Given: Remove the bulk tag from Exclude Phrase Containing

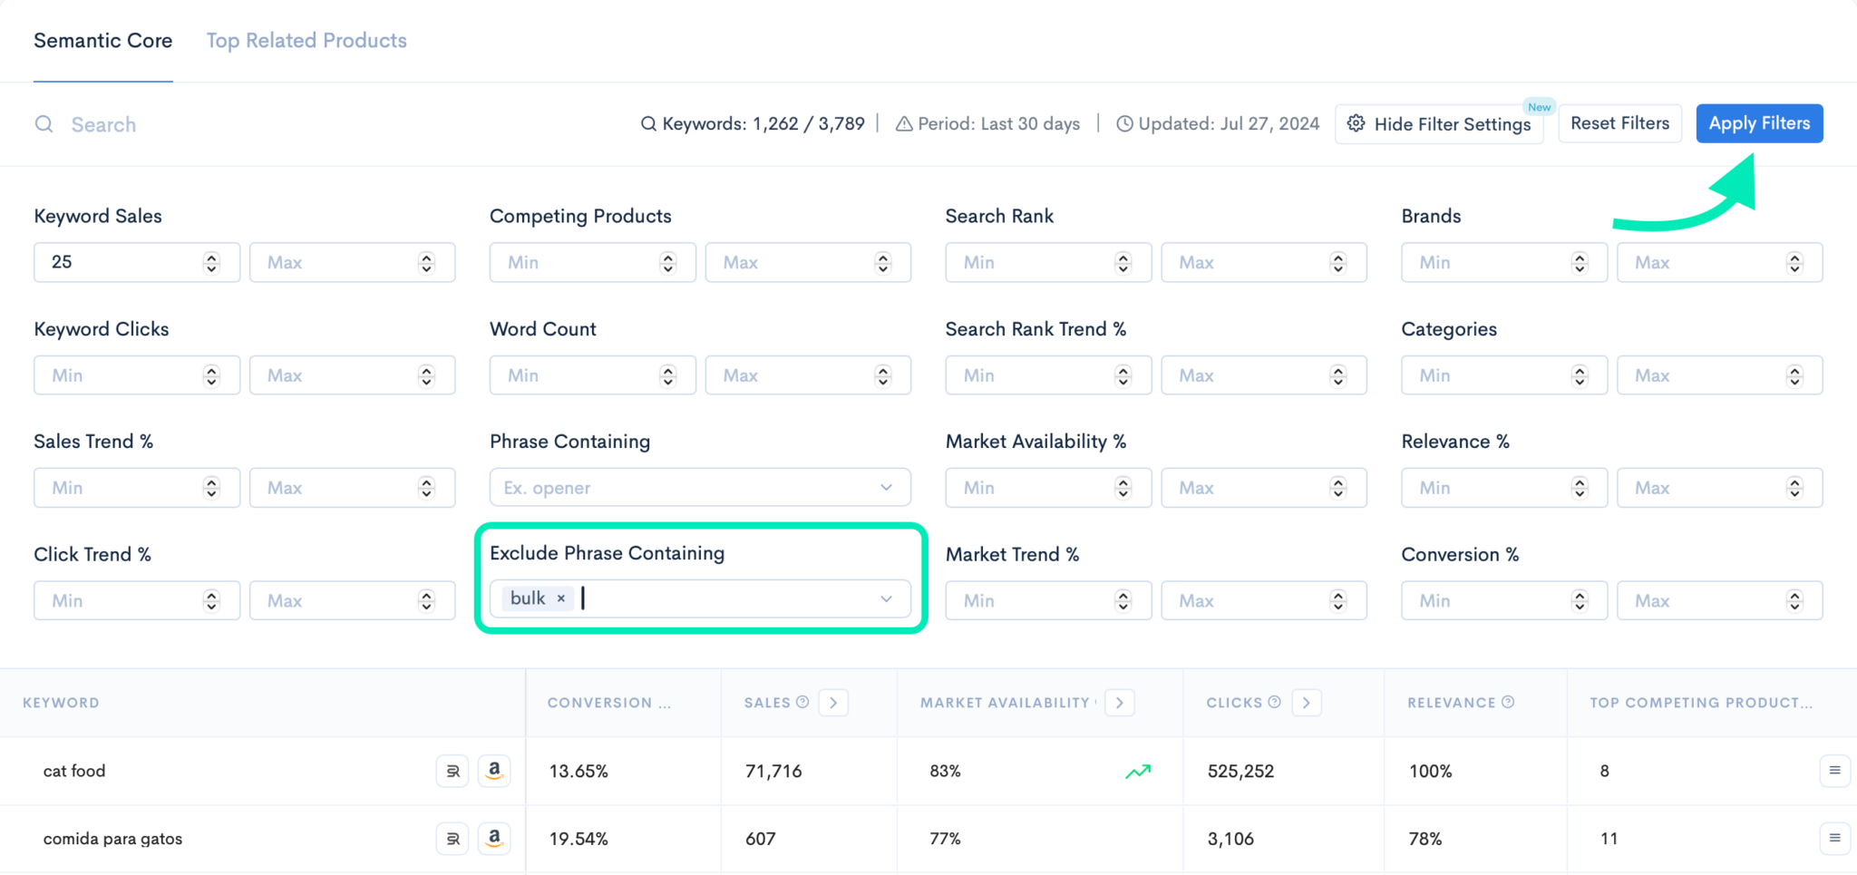Looking at the screenshot, I should (561, 598).
